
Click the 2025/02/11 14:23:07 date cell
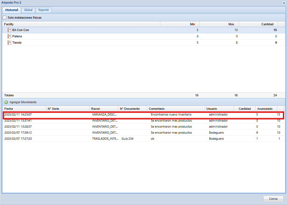click(x=18, y=115)
